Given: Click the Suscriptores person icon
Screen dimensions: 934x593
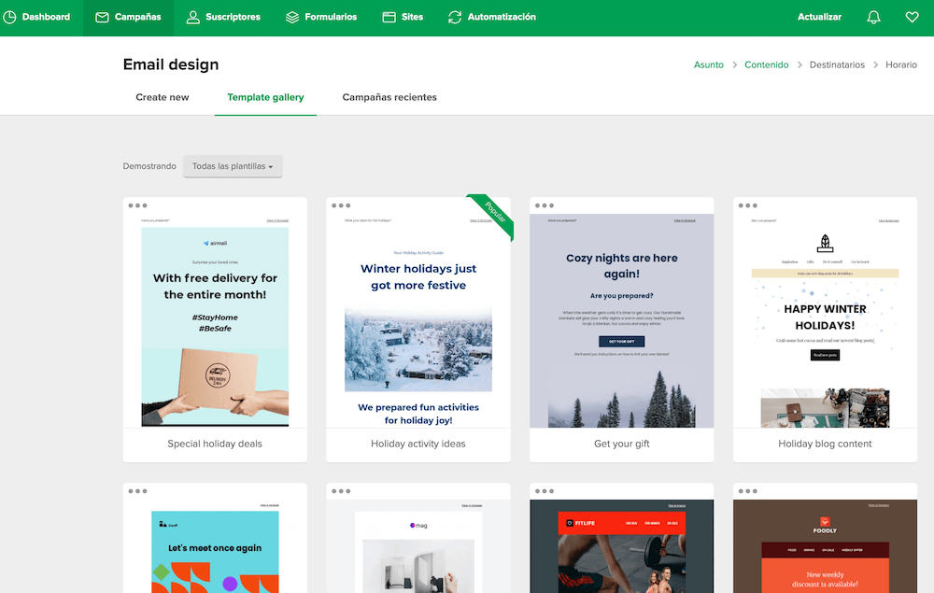Looking at the screenshot, I should [x=192, y=17].
